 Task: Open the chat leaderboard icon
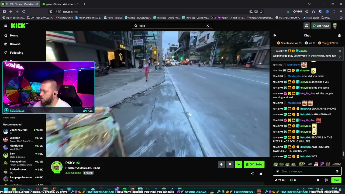(340, 35)
